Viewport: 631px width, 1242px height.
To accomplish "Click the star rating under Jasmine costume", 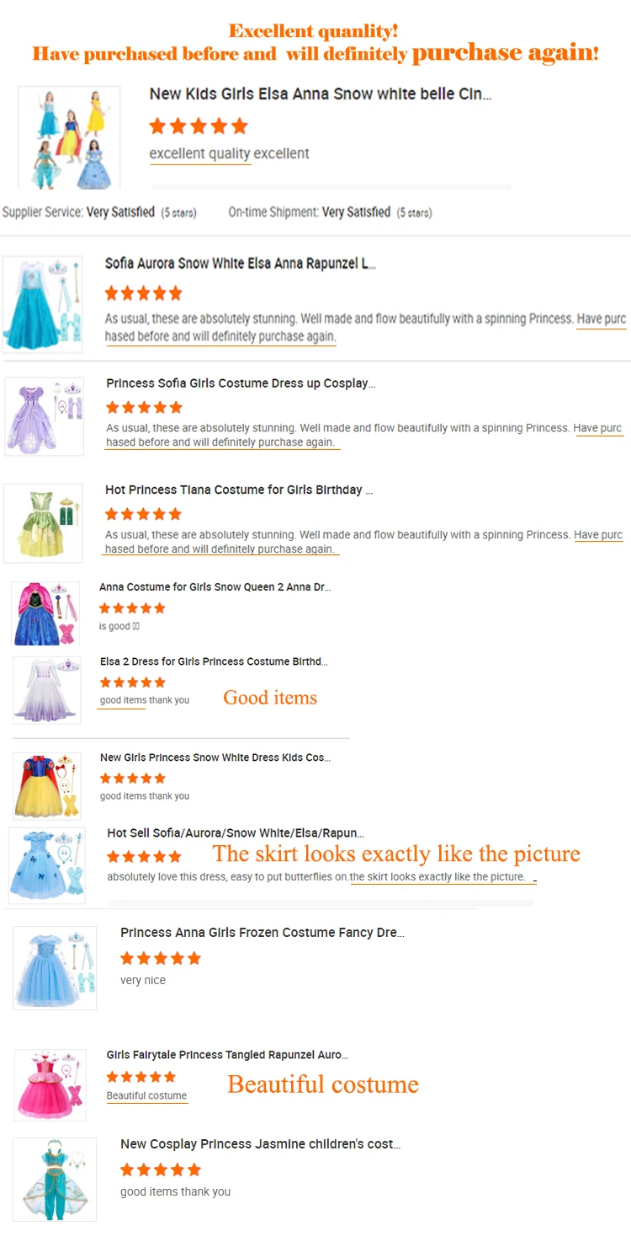I will coord(161,1170).
